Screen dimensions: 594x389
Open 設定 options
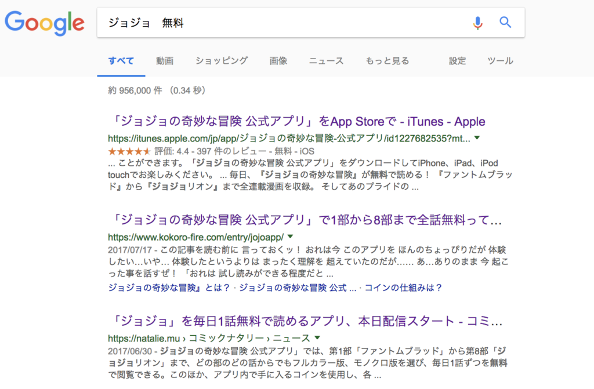[457, 61]
